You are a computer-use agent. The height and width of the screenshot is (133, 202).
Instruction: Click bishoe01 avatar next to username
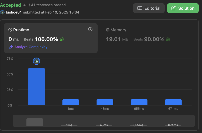pos(2,12)
